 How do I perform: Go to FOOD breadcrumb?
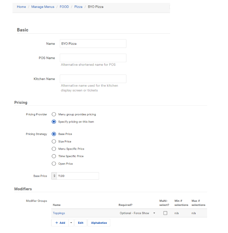click(x=64, y=7)
